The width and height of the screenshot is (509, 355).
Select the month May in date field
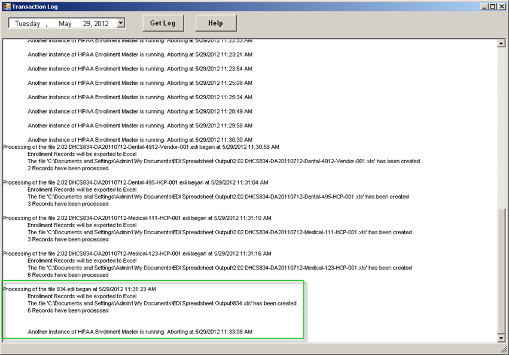(65, 24)
